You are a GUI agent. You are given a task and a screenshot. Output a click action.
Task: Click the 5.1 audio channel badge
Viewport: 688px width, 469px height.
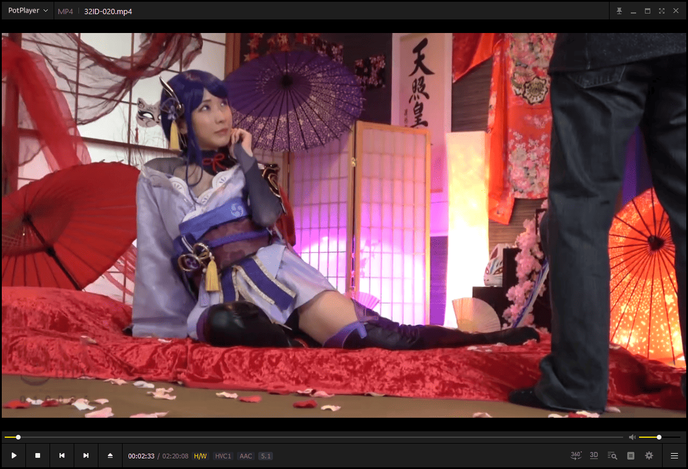pos(266,456)
